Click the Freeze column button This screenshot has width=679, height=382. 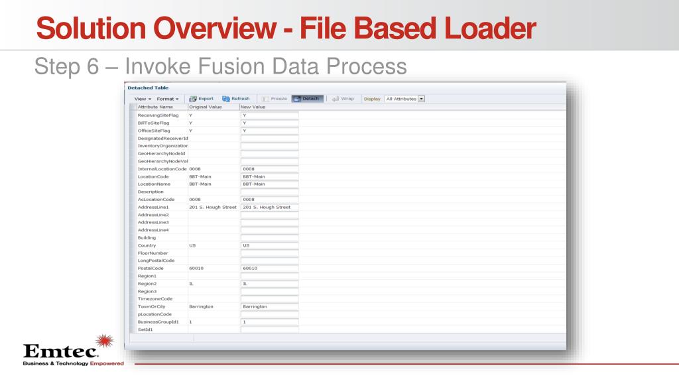click(275, 99)
